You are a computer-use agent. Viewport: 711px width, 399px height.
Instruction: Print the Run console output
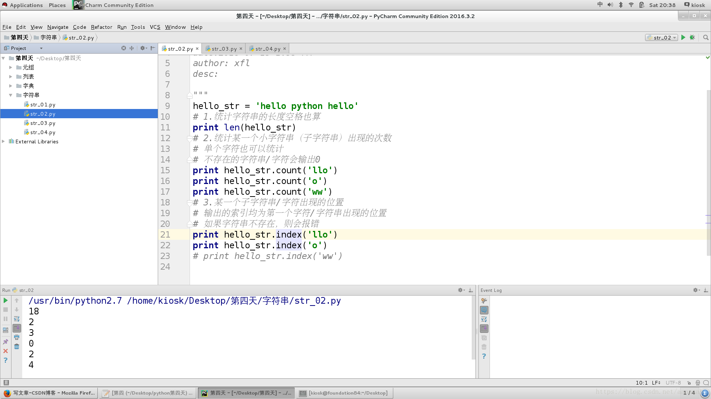click(17, 337)
